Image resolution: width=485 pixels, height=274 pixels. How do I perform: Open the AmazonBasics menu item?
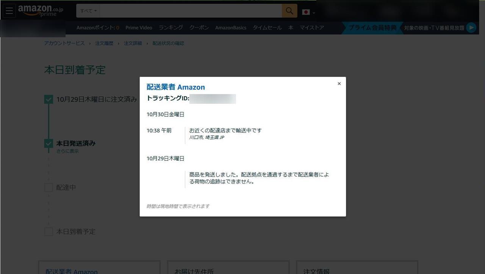coord(231,28)
